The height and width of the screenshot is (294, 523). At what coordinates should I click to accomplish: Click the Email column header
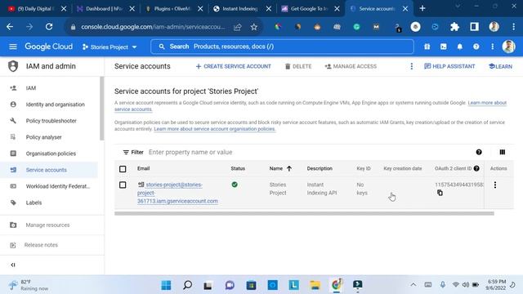coord(144,169)
